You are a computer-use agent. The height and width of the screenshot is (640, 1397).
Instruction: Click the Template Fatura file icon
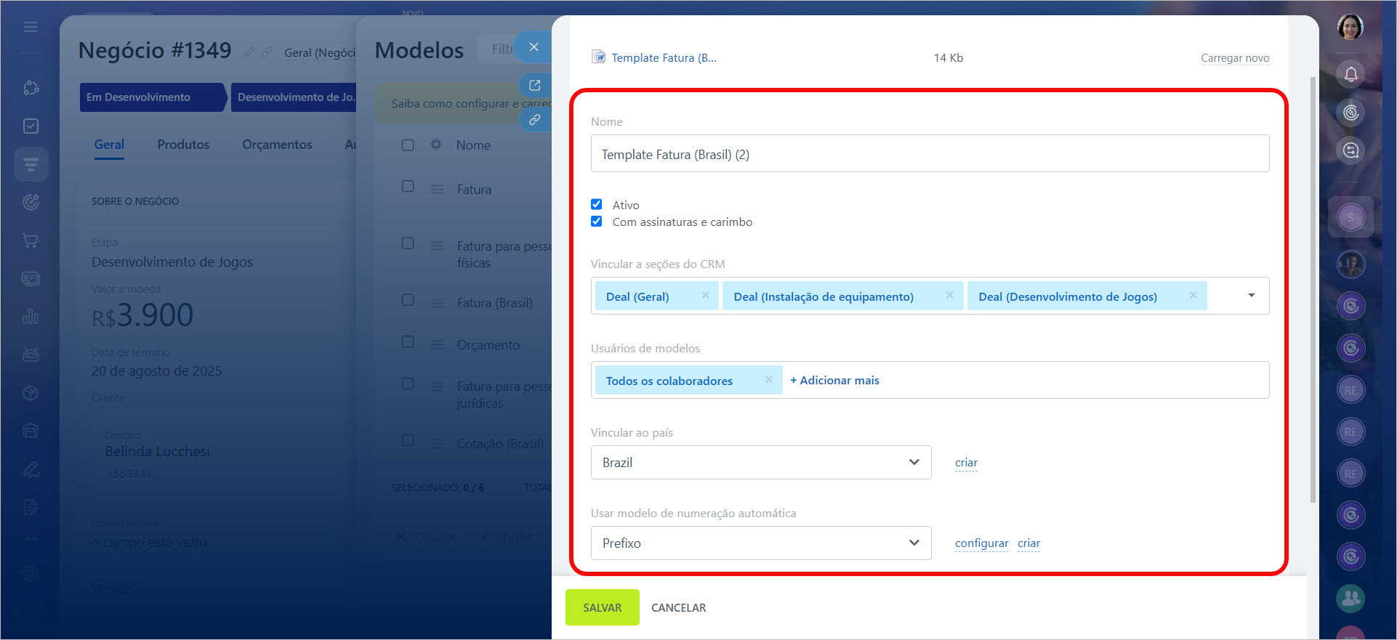click(598, 57)
